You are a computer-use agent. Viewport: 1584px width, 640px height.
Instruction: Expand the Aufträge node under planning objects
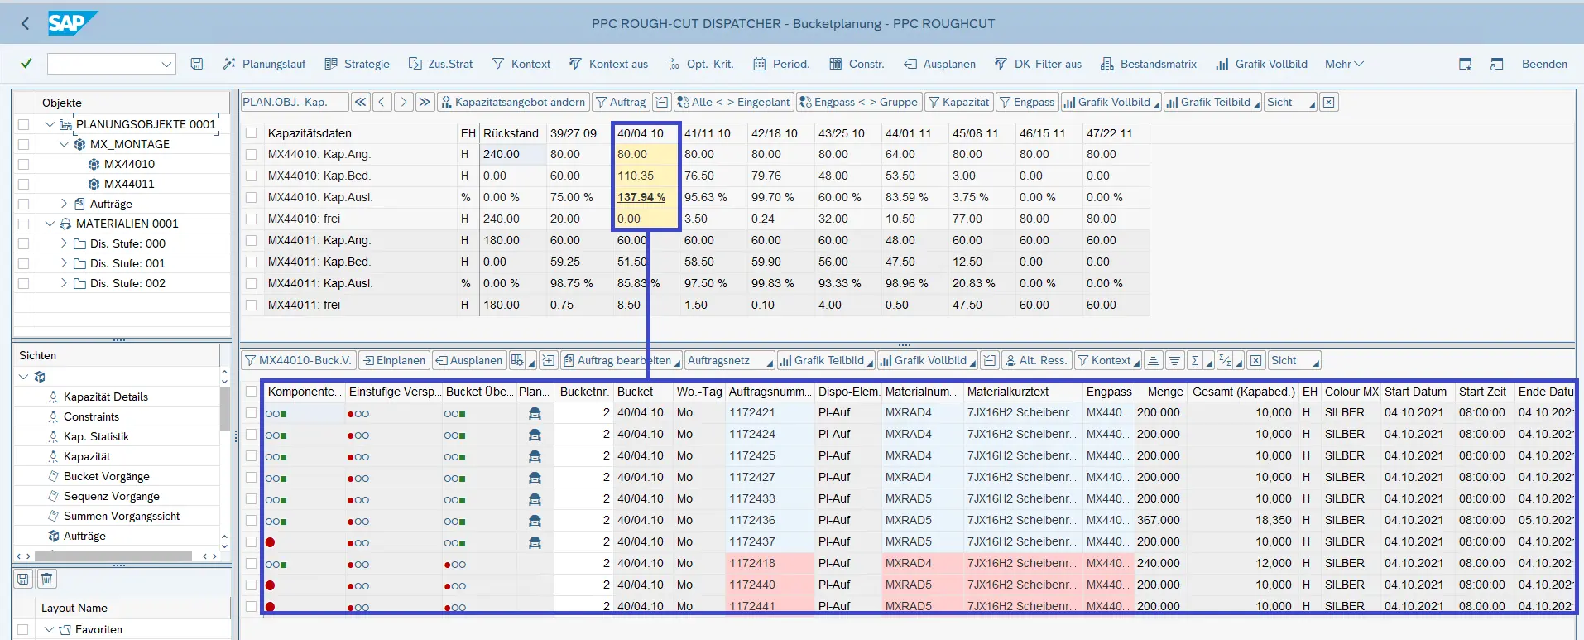click(64, 204)
